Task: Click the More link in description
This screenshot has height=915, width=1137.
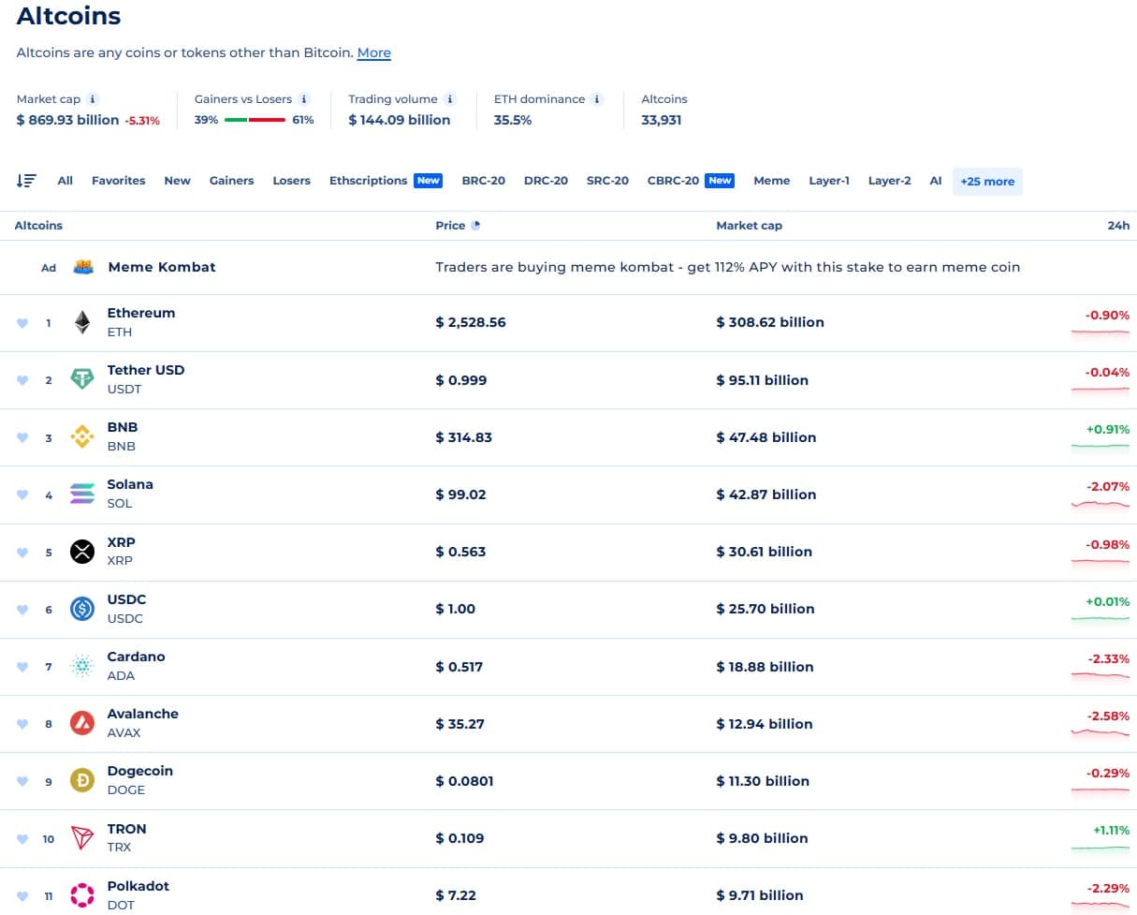Action: coord(373,53)
